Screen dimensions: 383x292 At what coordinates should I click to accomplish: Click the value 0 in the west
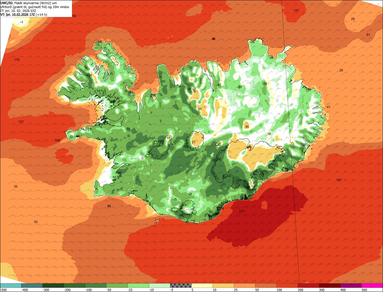point(142,158)
